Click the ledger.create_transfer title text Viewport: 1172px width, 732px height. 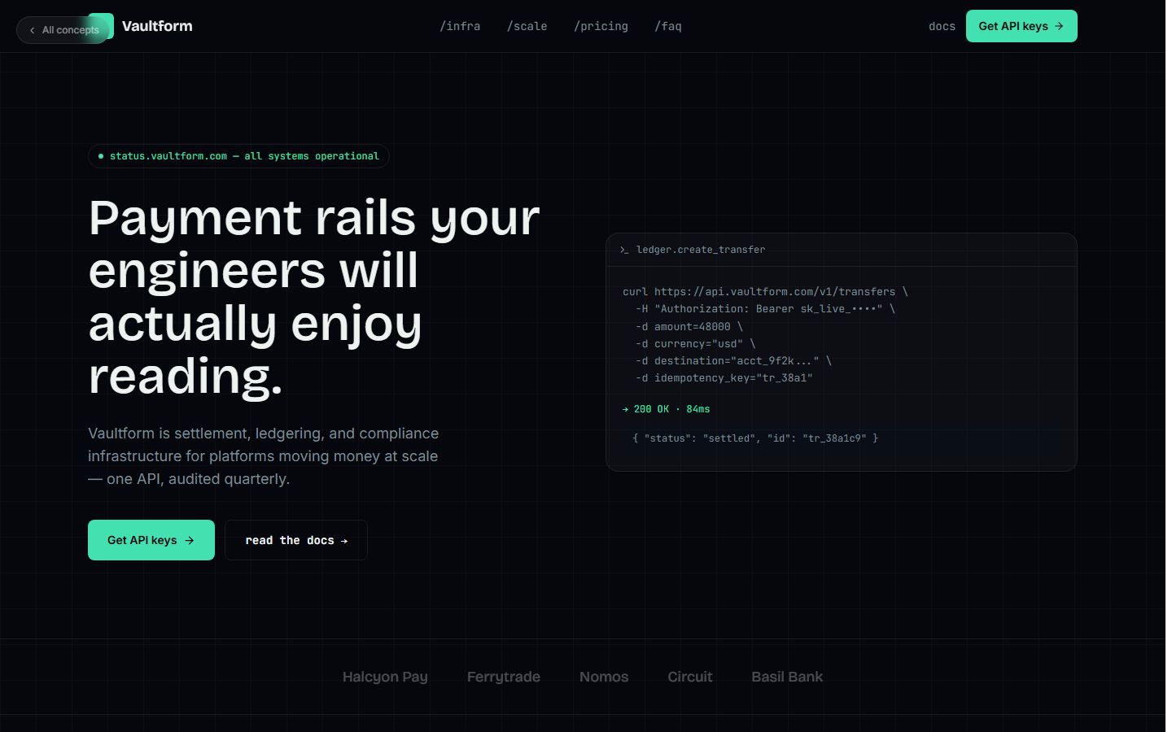pyautogui.click(x=701, y=250)
